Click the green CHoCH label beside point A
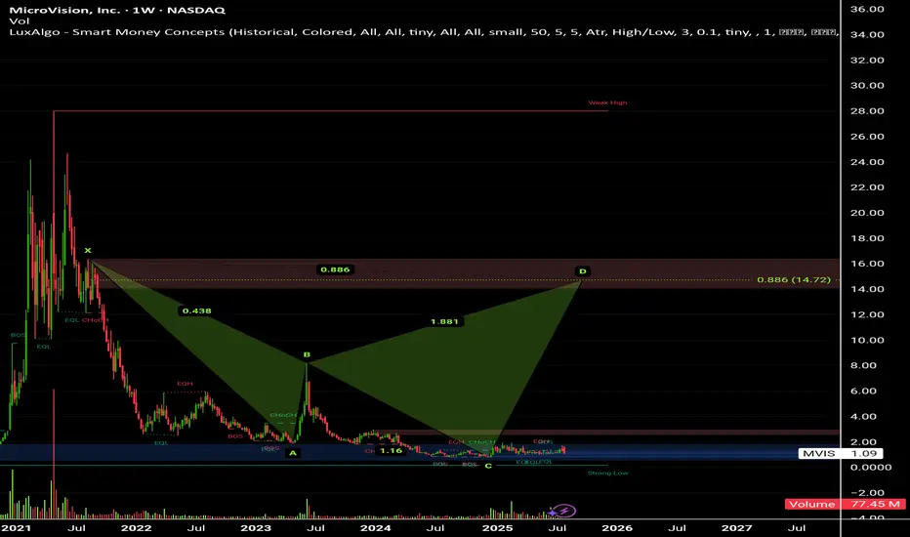Image resolution: width=910 pixels, height=537 pixels. 282,415
